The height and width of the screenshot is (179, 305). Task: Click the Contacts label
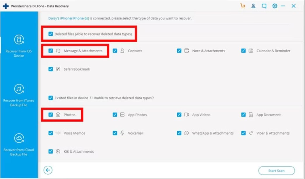(135, 51)
